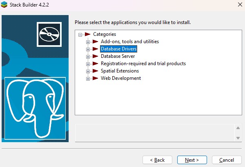This screenshot has height=167, width=245.
Task: Collapse the Categories root node
Action: click(80, 35)
